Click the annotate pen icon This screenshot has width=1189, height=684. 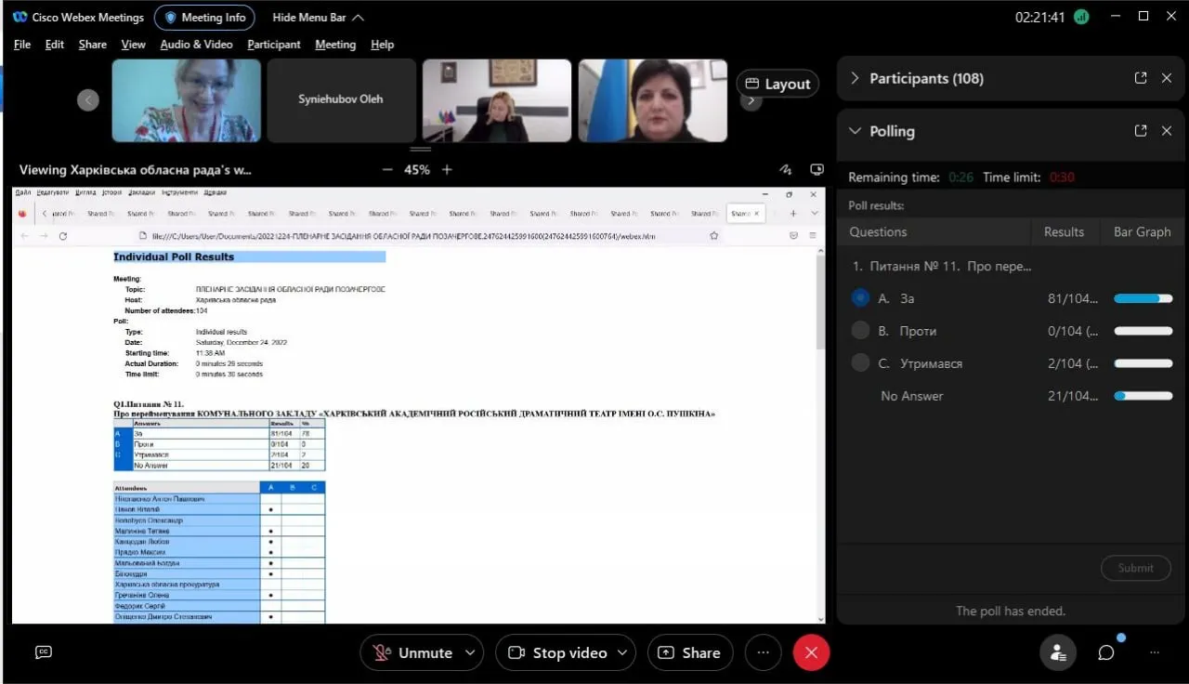coord(786,170)
